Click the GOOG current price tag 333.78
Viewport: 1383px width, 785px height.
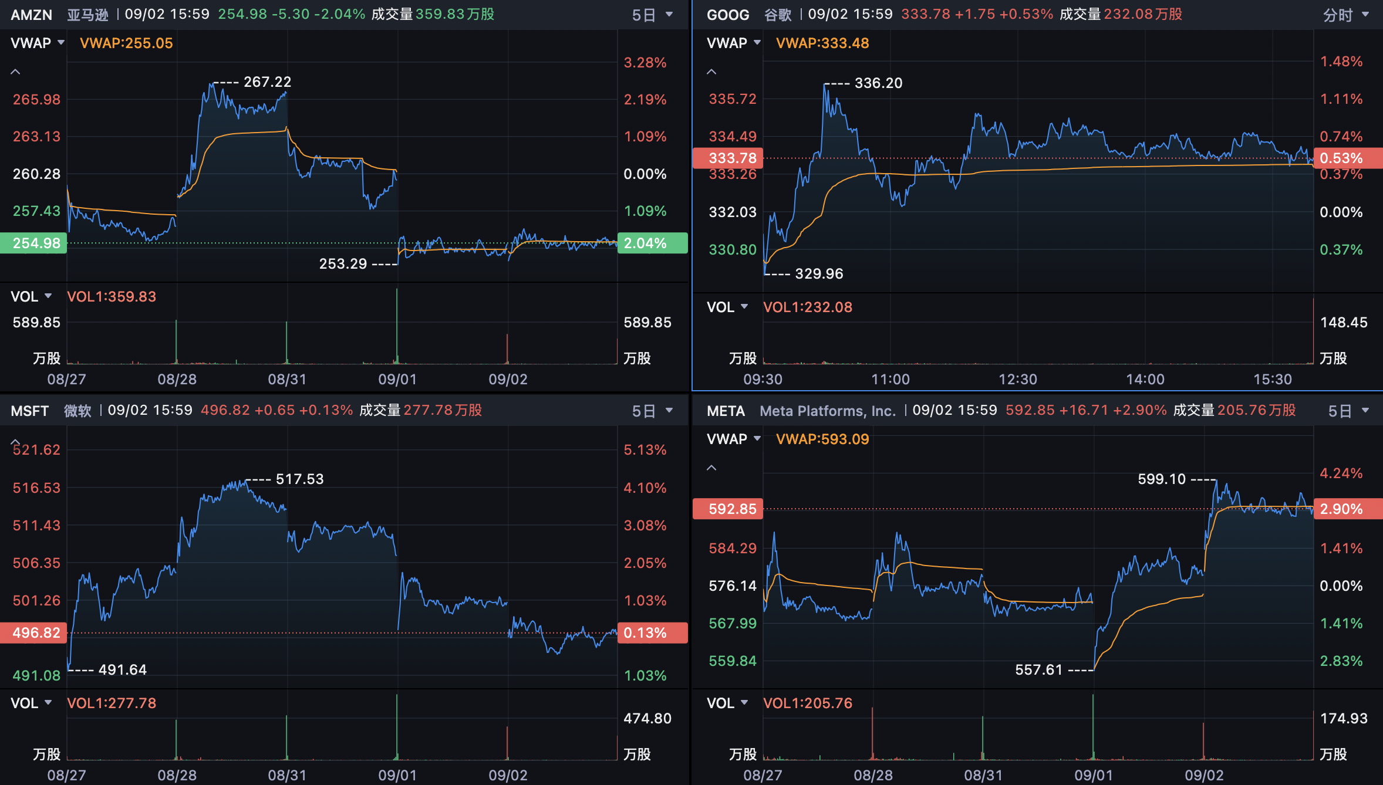(x=728, y=158)
